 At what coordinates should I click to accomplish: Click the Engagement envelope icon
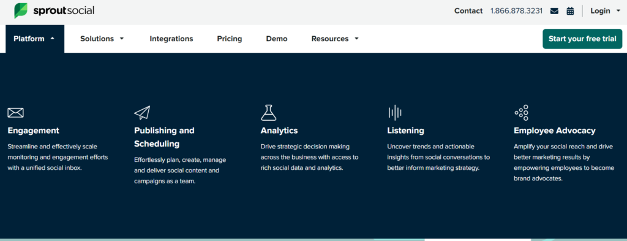tap(15, 113)
